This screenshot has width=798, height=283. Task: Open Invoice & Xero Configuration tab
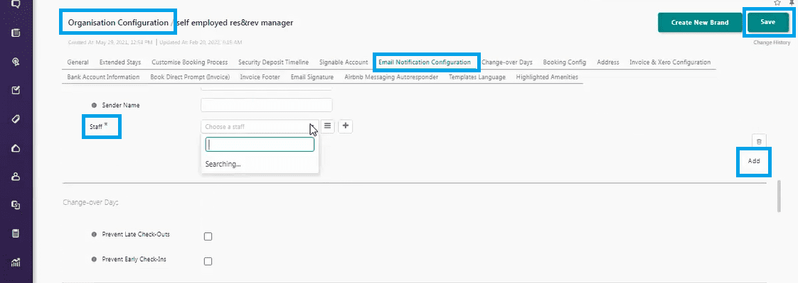click(x=670, y=62)
